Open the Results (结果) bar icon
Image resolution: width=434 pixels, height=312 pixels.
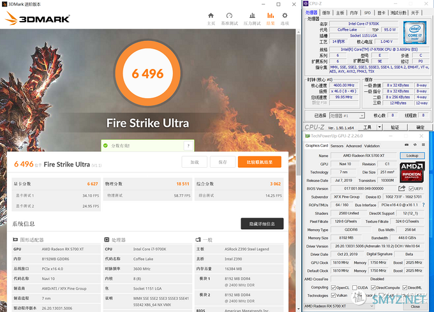[271, 15]
